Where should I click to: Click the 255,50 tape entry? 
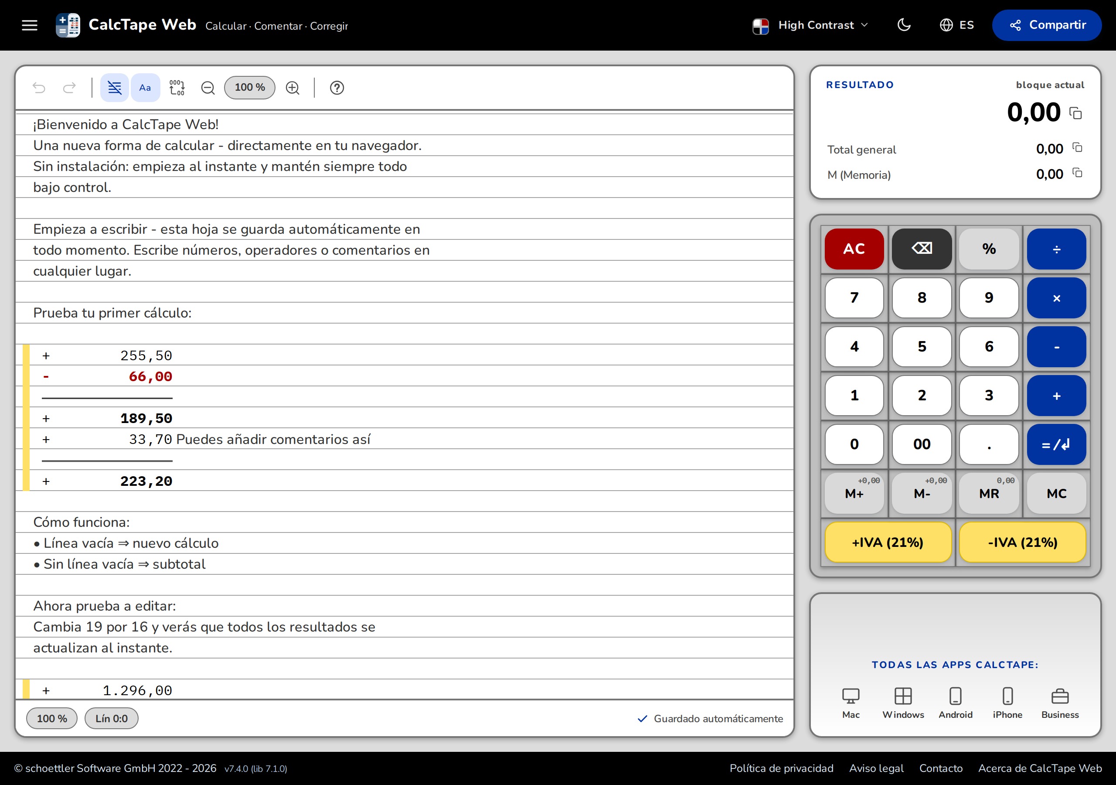(146, 355)
